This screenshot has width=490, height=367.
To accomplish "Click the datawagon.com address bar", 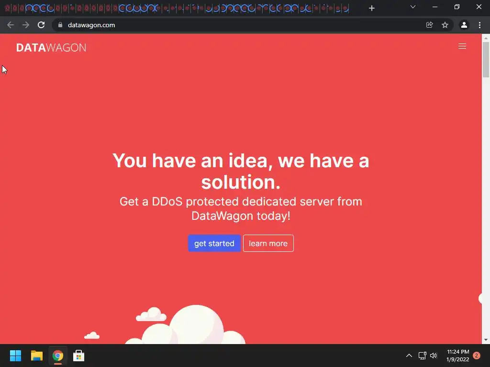I will pos(237,25).
